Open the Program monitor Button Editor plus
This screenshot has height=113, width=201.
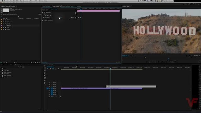tap(199, 62)
